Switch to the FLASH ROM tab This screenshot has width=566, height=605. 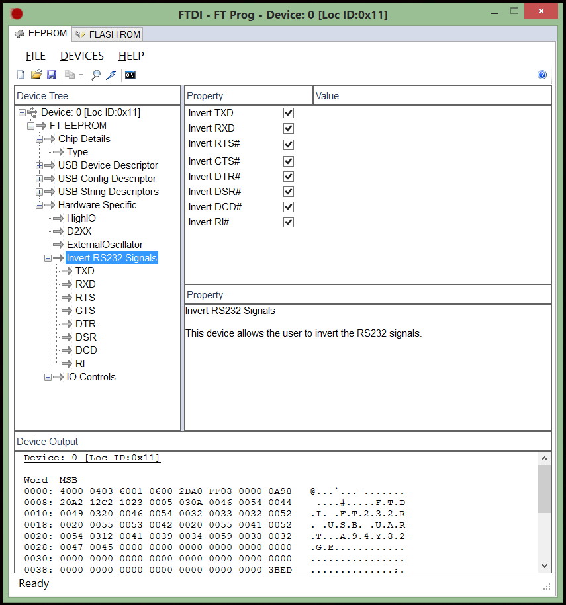coord(108,34)
